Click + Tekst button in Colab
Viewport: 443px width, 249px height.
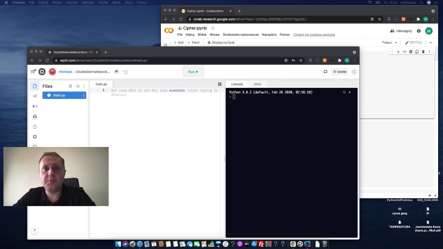pyautogui.click(x=193, y=43)
